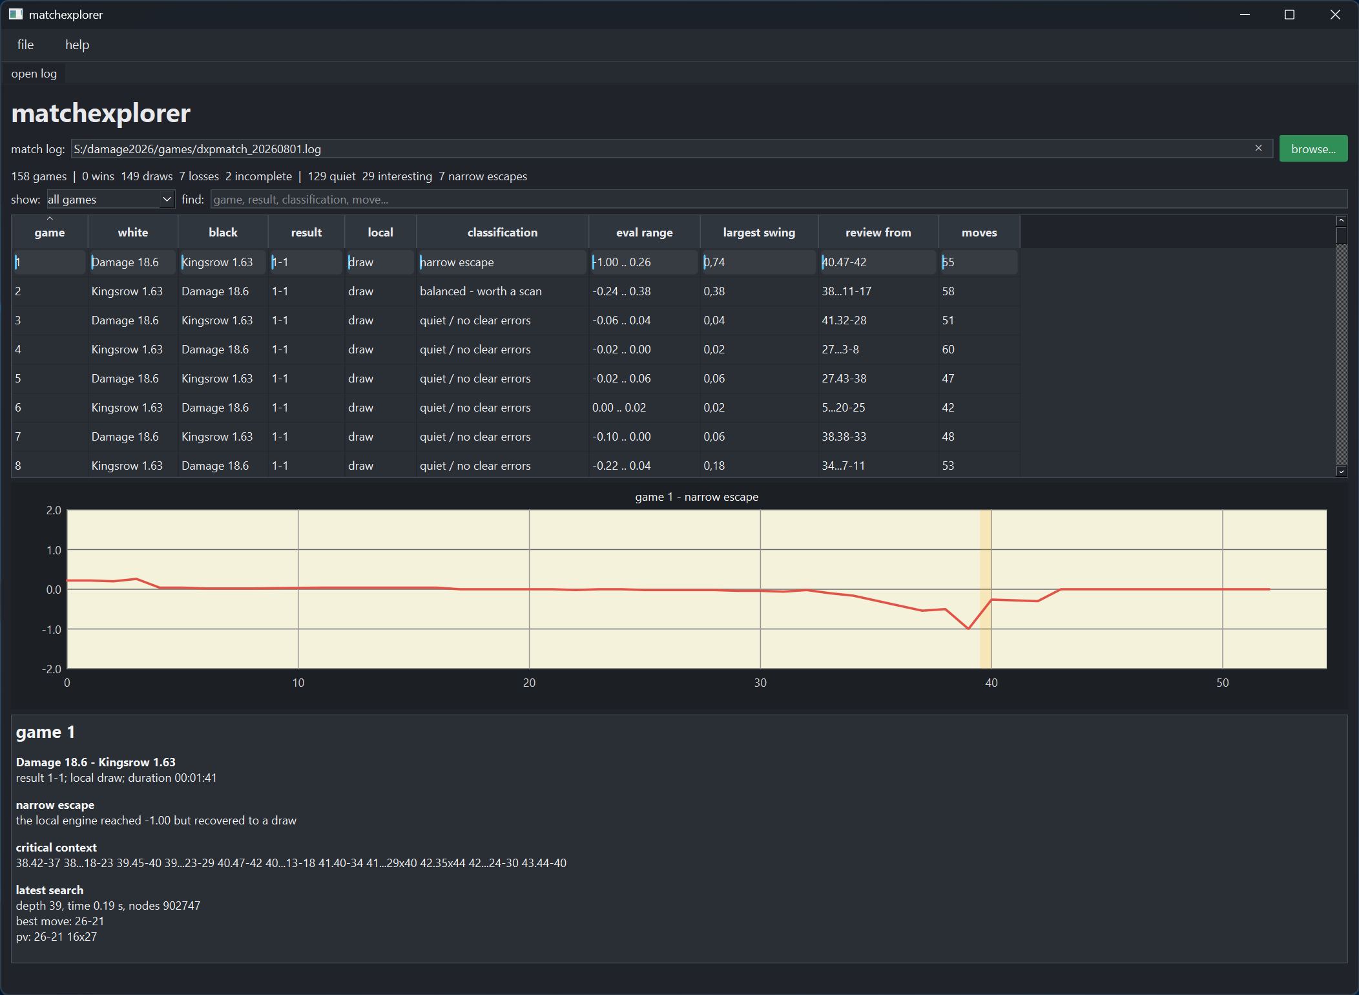This screenshot has width=1359, height=995.
Task: Select game 2 balanced row
Action: click(515, 291)
